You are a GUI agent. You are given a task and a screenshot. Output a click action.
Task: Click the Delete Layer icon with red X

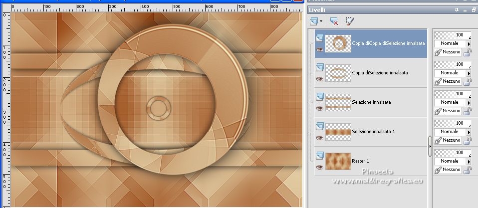[x=334, y=21]
